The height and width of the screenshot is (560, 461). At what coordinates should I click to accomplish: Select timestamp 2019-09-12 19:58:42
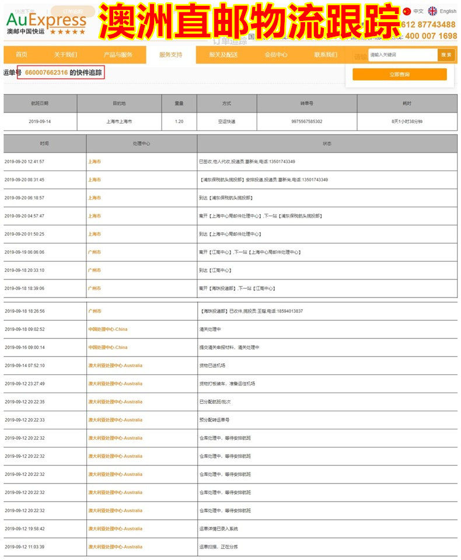25,529
